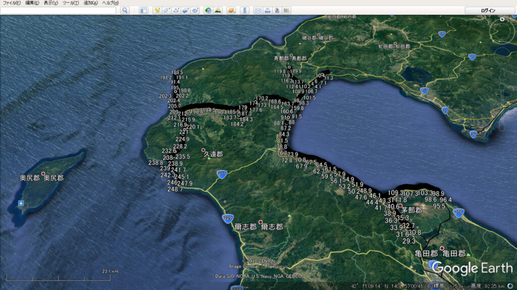The width and height of the screenshot is (517, 290).
Task: Print the current view
Action: [x=268, y=10]
